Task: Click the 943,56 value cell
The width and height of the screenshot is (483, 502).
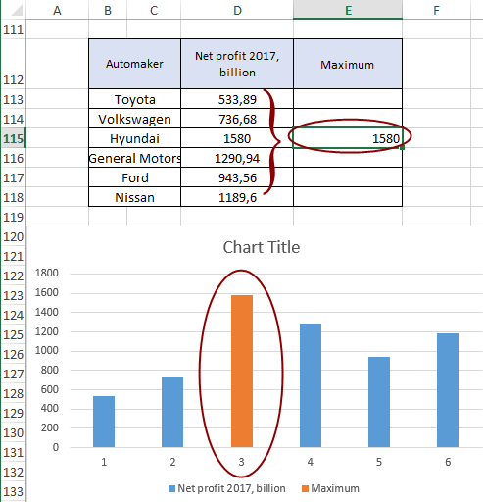Action: (237, 177)
